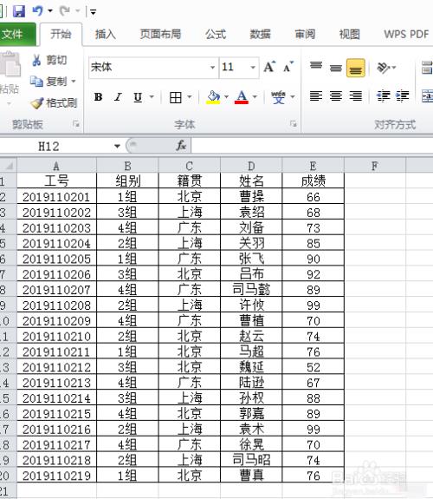The image size is (433, 499).
Task: Expand the 复制 copy options arrow
Action: 74,82
